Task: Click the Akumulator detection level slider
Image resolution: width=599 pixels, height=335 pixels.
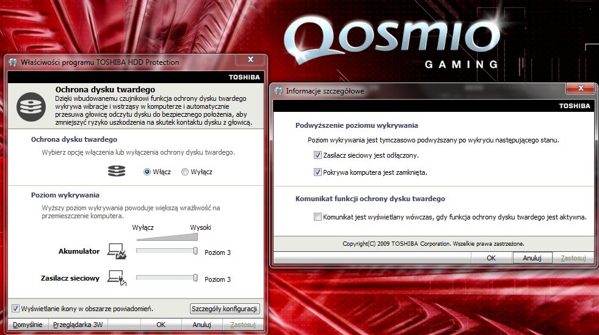Action: 167,251
